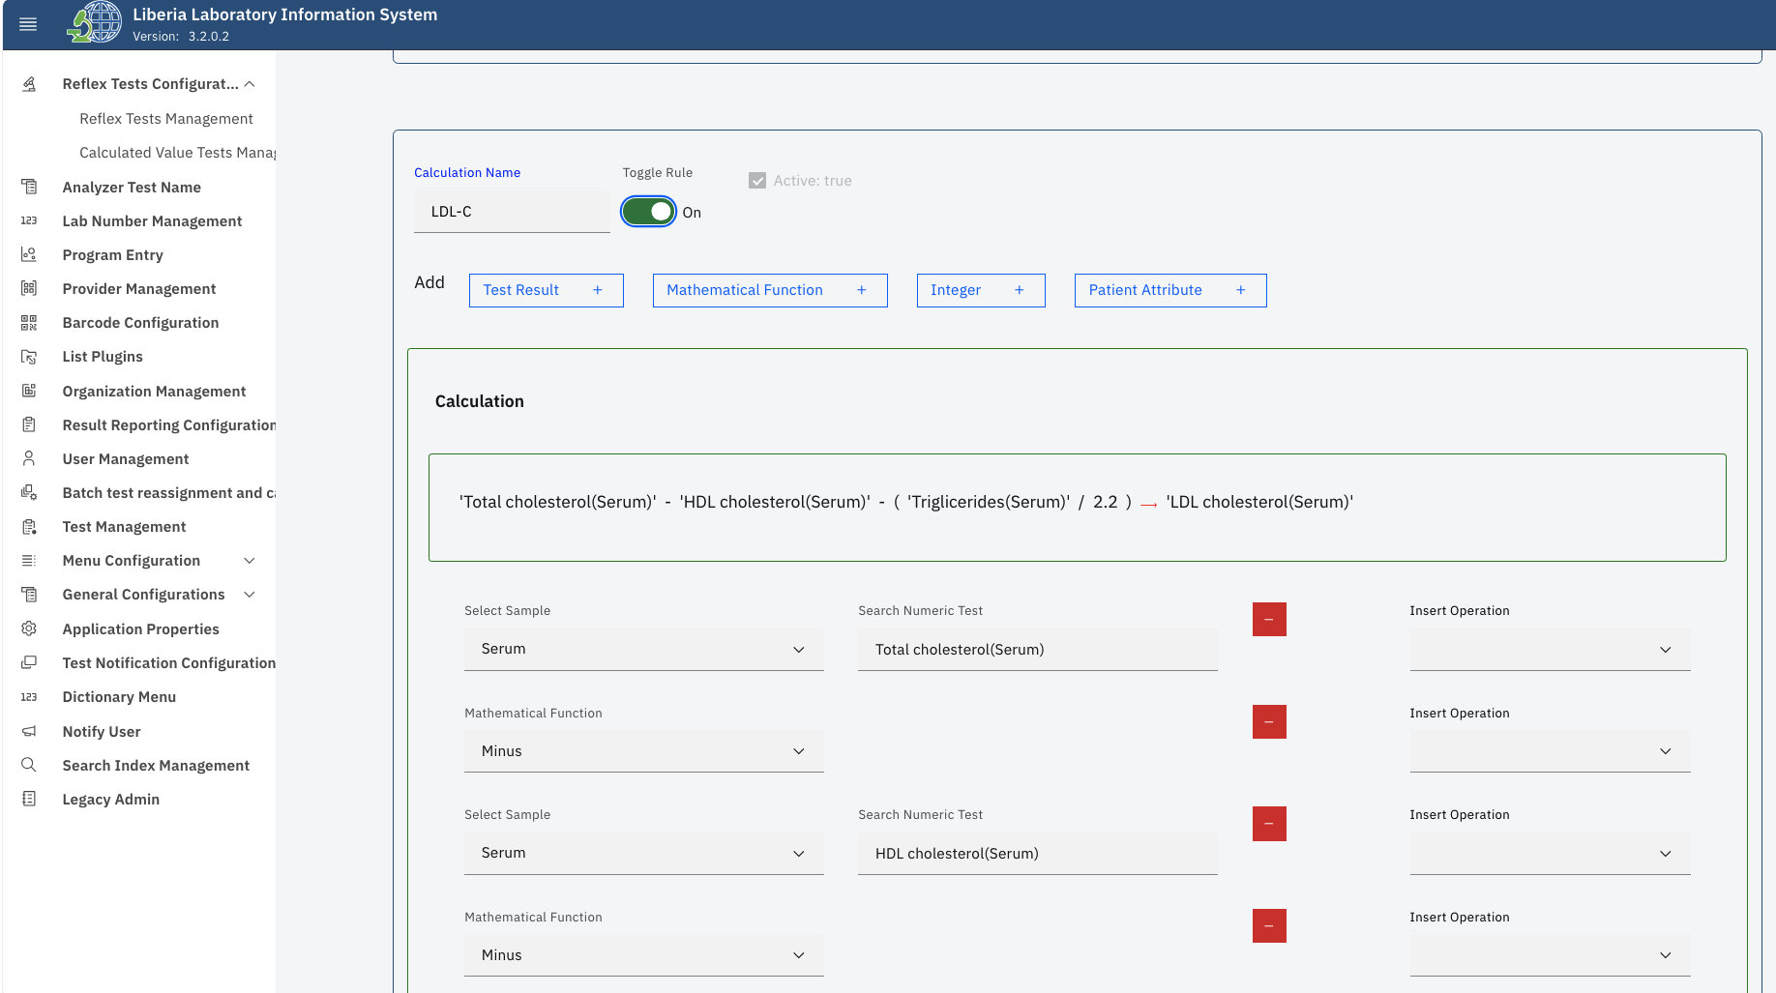Click the Menu Configuration list icon
This screenshot has width=1776, height=993.
coord(29,561)
